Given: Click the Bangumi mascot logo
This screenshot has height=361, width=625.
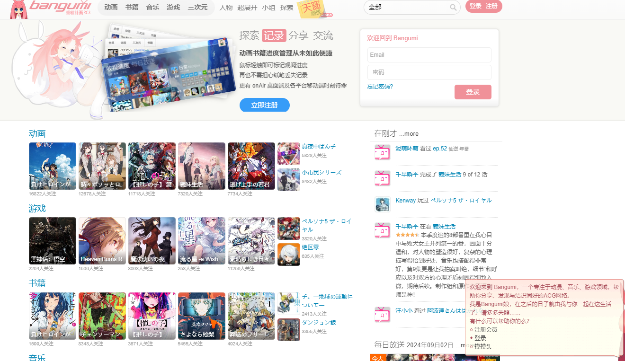Looking at the screenshot, I should pyautogui.click(x=19, y=9).
